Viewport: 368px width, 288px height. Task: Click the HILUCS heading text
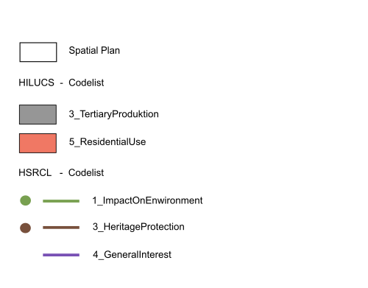[x=37, y=82]
